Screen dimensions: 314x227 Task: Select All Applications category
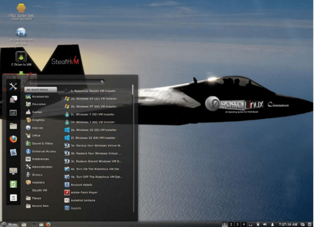tap(41, 89)
